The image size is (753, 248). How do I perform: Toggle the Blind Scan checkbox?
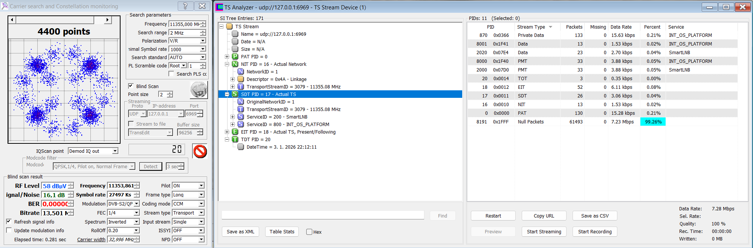pyautogui.click(x=131, y=86)
